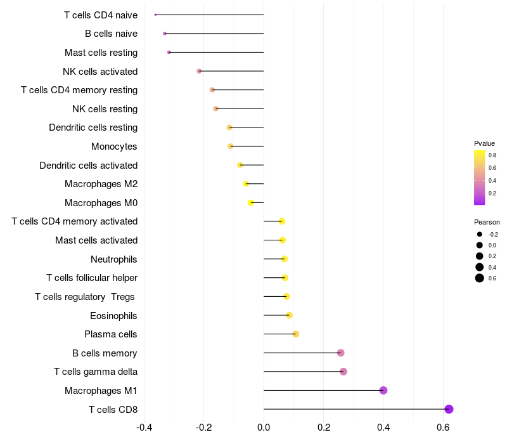Click the T cells CD4 naive point
The height and width of the screenshot is (444, 507).
coord(155,15)
